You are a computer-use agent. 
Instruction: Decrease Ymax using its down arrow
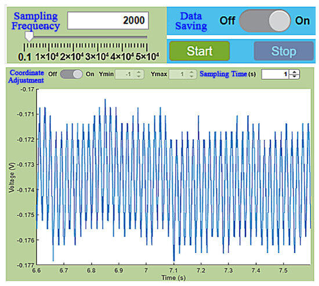coord(191,77)
